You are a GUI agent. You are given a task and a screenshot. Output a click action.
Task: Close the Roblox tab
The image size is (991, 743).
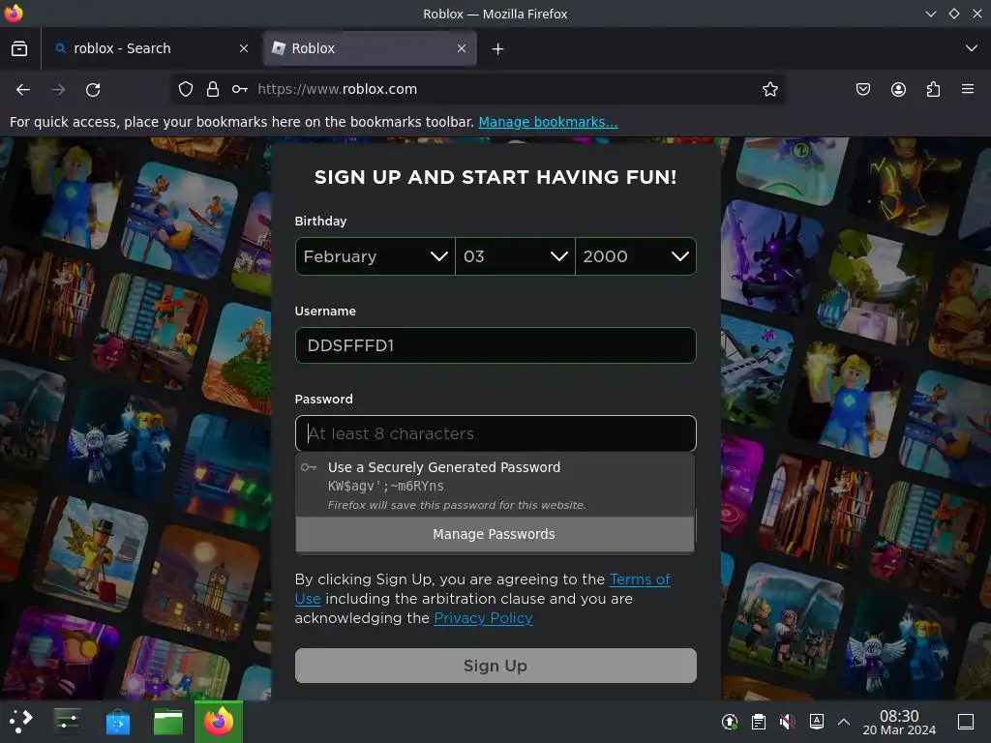462,48
